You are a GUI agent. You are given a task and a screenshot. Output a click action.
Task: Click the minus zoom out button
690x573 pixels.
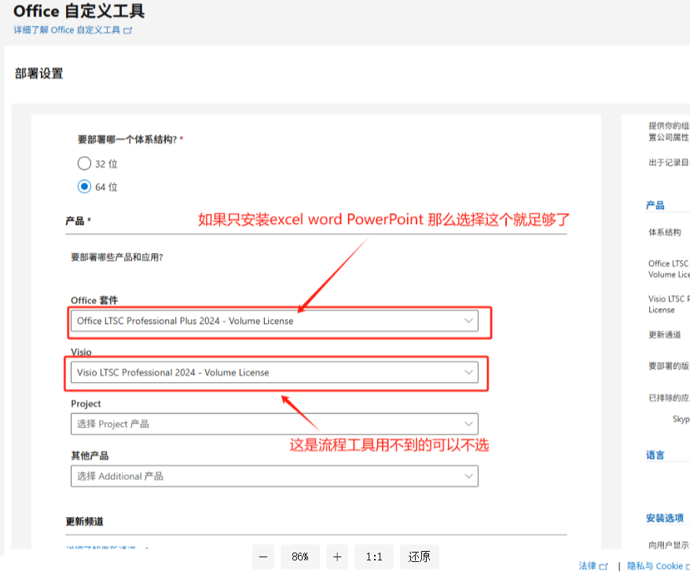tap(262, 556)
